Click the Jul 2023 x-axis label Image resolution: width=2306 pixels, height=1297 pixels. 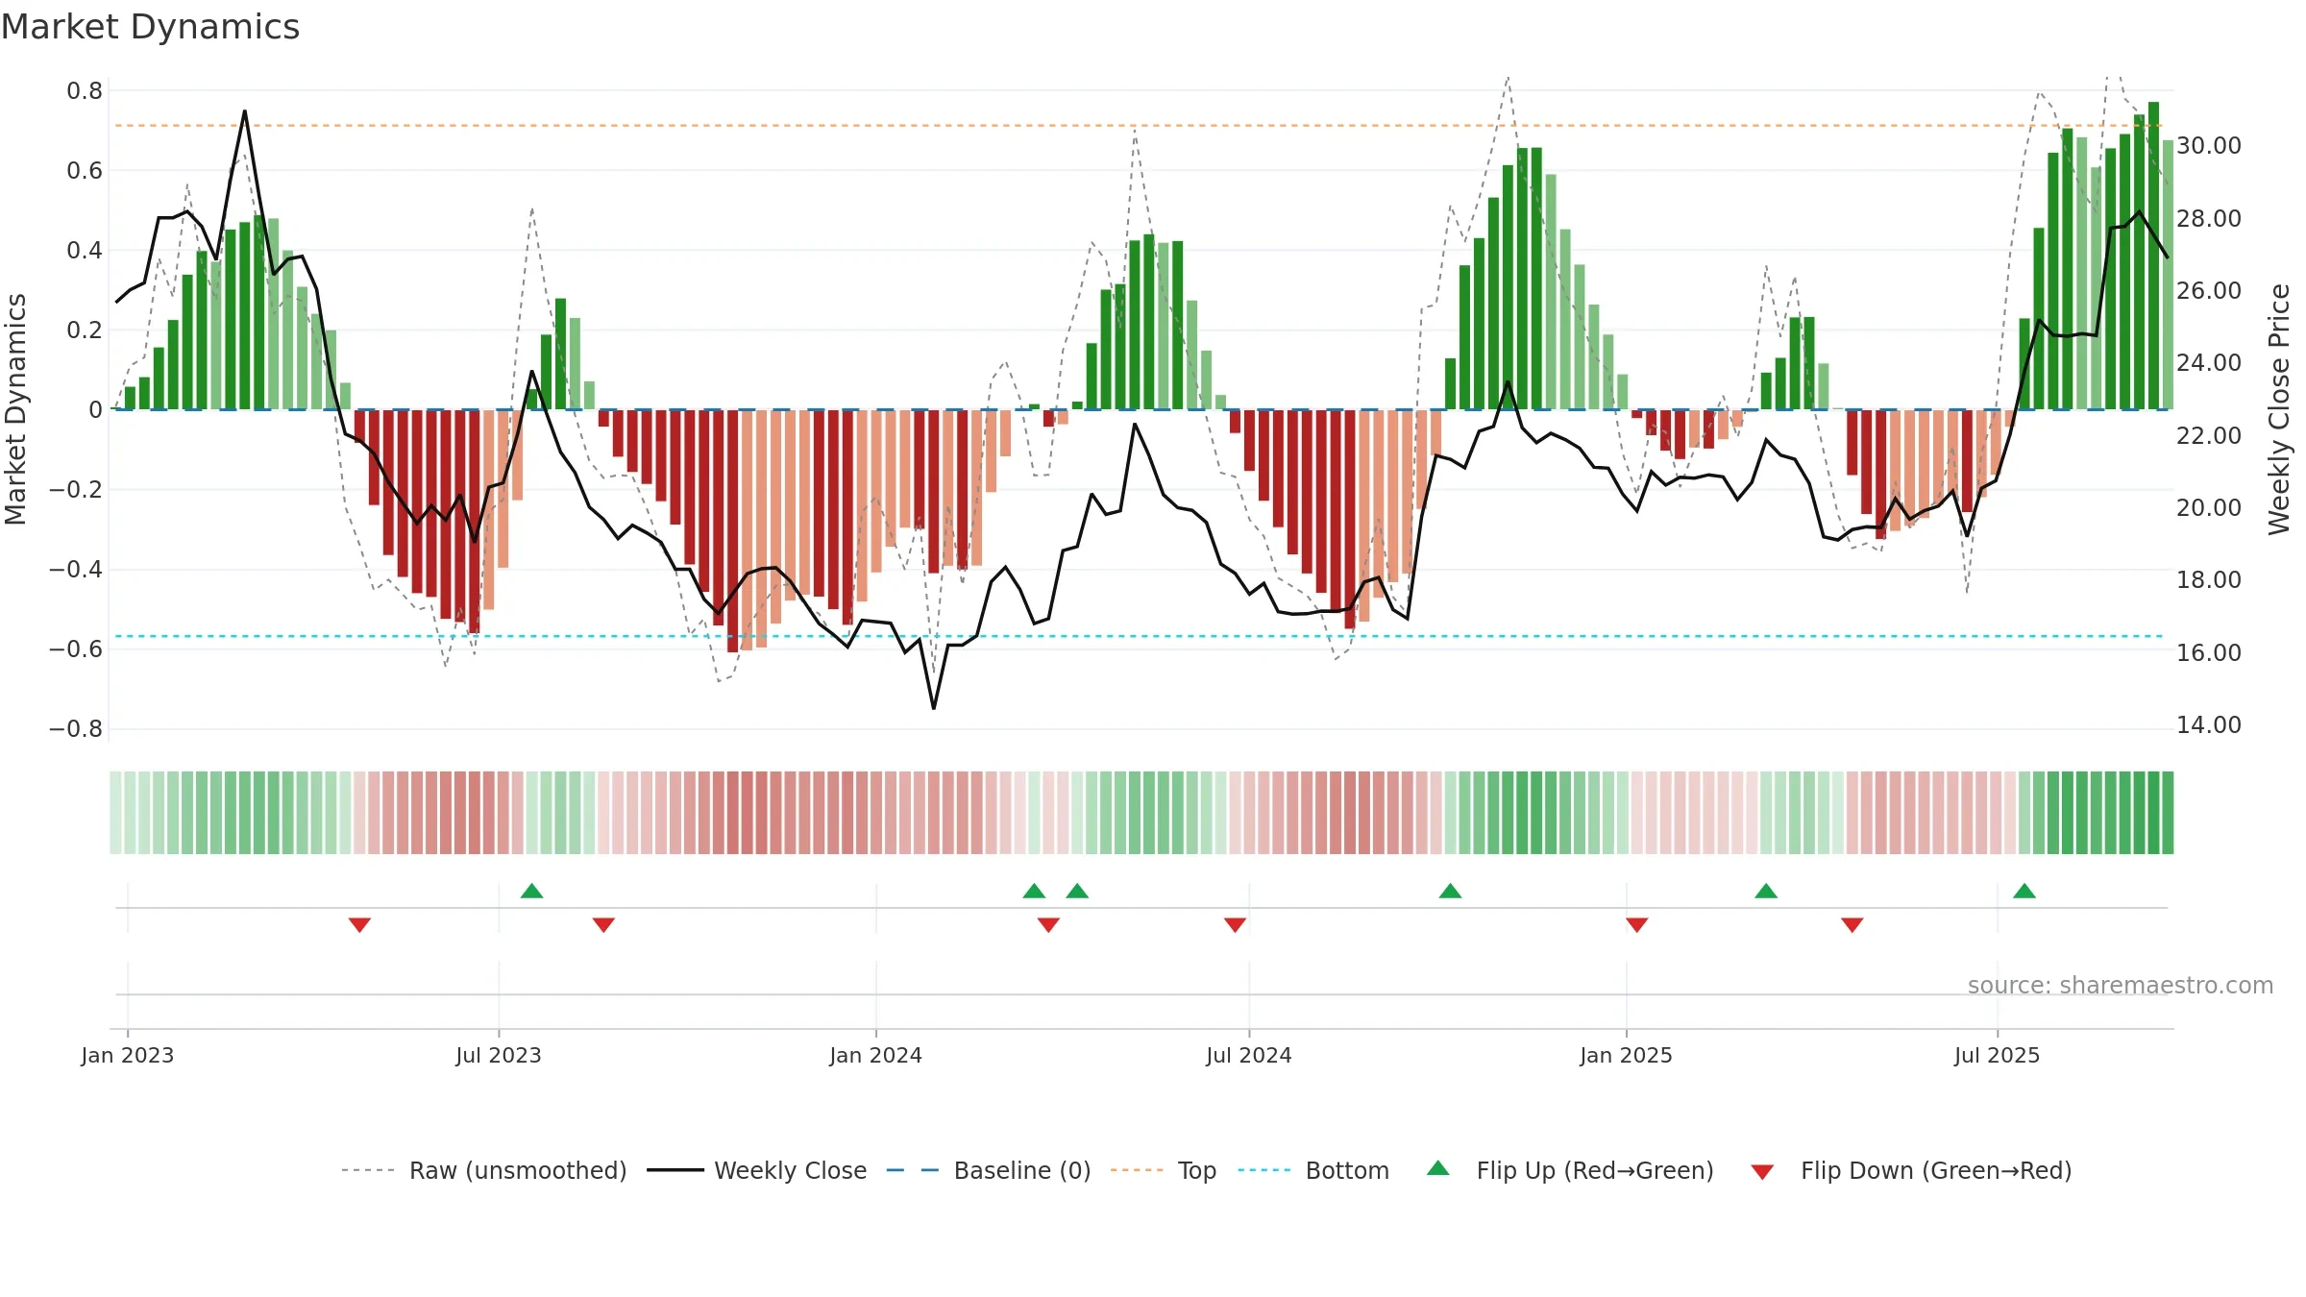coord(499,1055)
